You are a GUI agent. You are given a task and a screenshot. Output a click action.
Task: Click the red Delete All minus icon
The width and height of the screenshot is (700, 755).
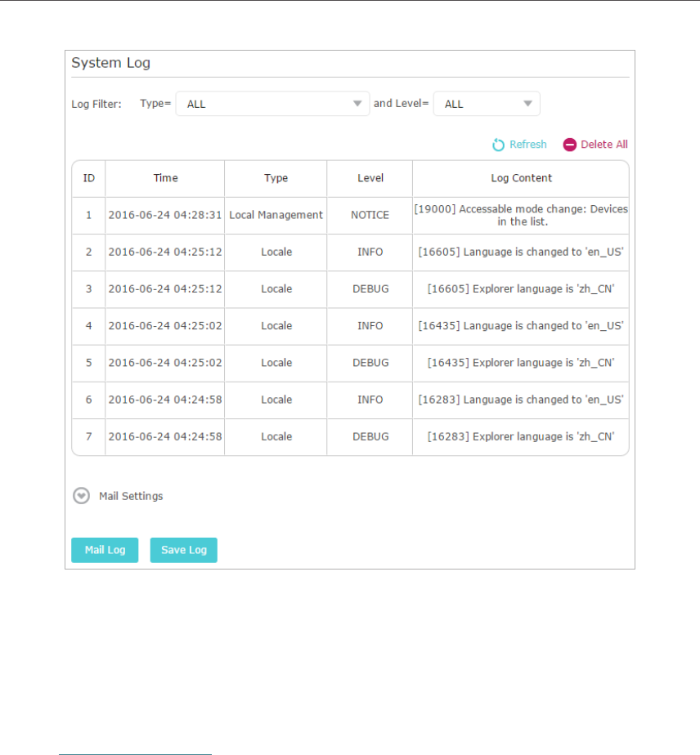pyautogui.click(x=569, y=145)
